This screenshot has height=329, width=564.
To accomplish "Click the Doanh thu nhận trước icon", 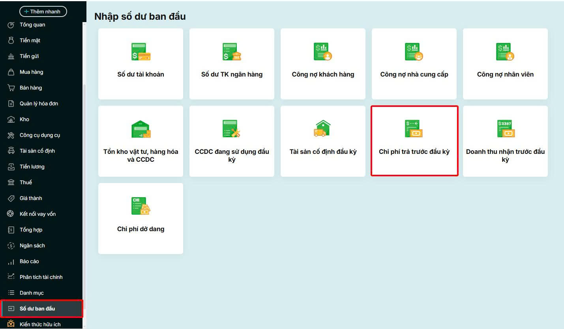I will pyautogui.click(x=506, y=129).
